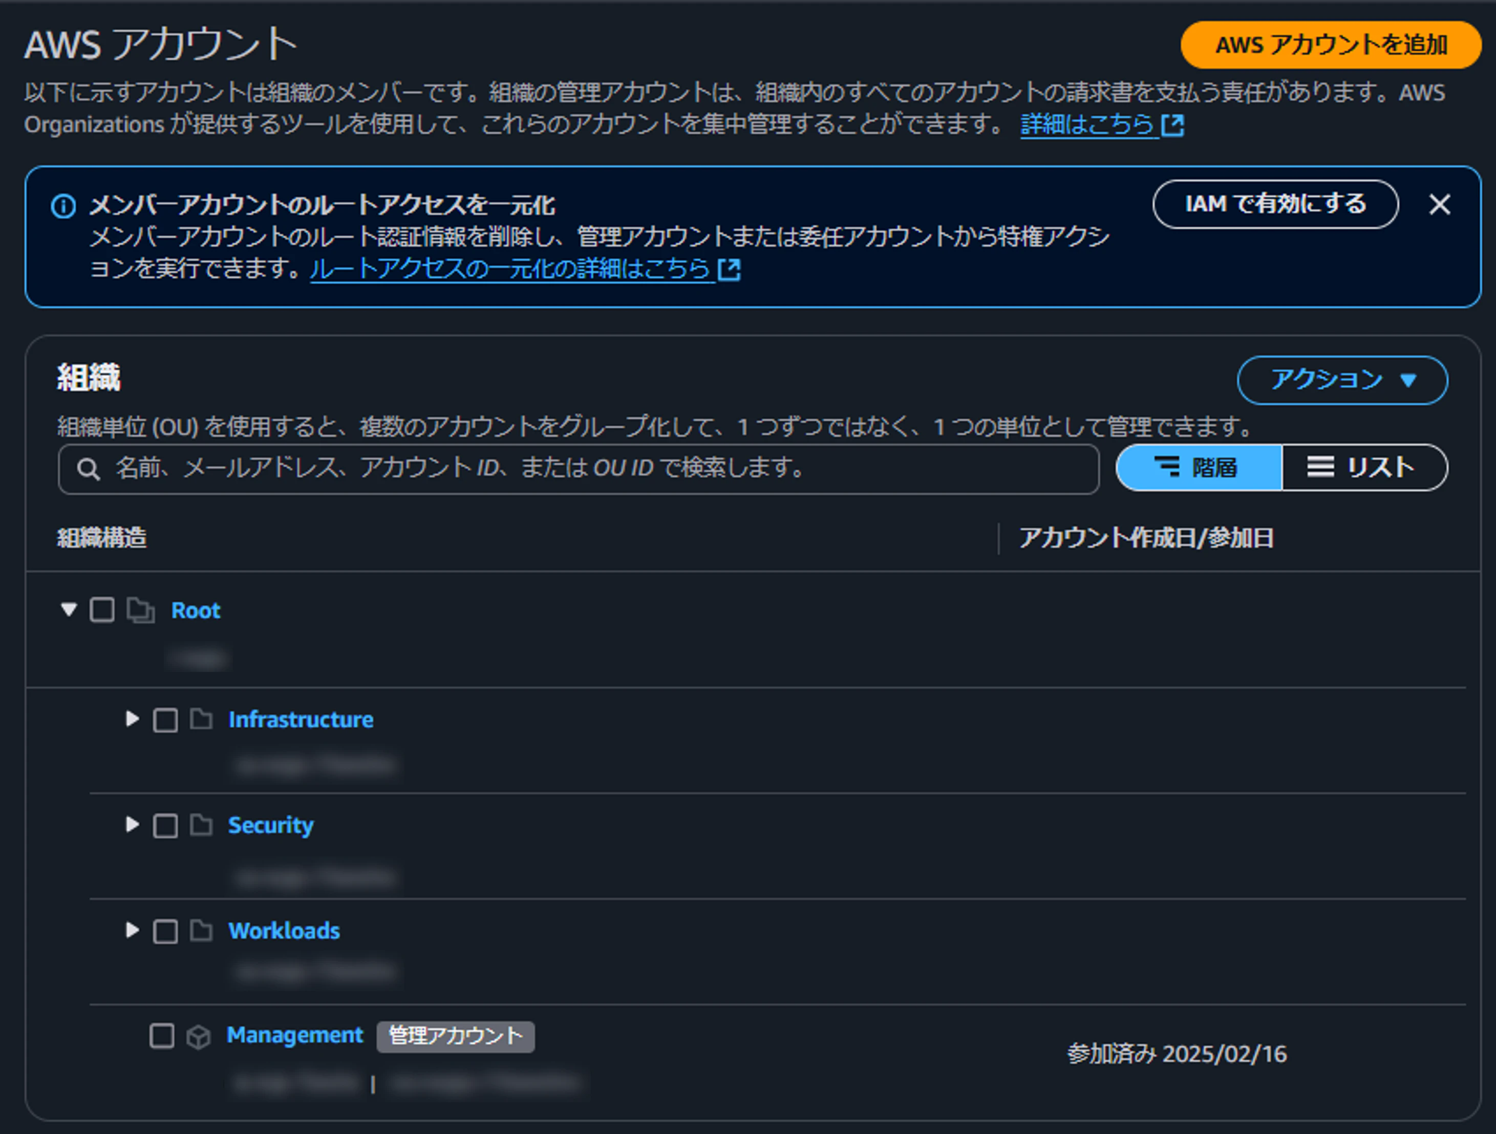Viewport: 1496px width, 1134px height.
Task: Open the Security OU link
Action: click(271, 826)
